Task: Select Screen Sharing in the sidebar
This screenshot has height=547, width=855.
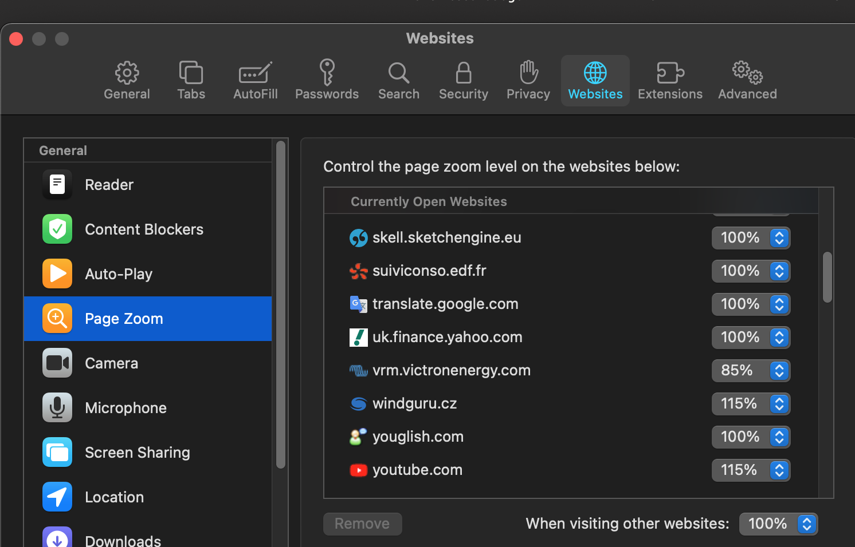Action: 148,452
